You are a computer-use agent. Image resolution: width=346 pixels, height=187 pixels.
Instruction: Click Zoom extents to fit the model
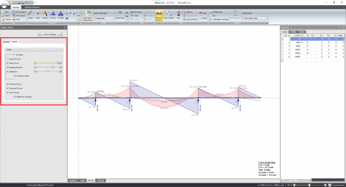(191, 19)
